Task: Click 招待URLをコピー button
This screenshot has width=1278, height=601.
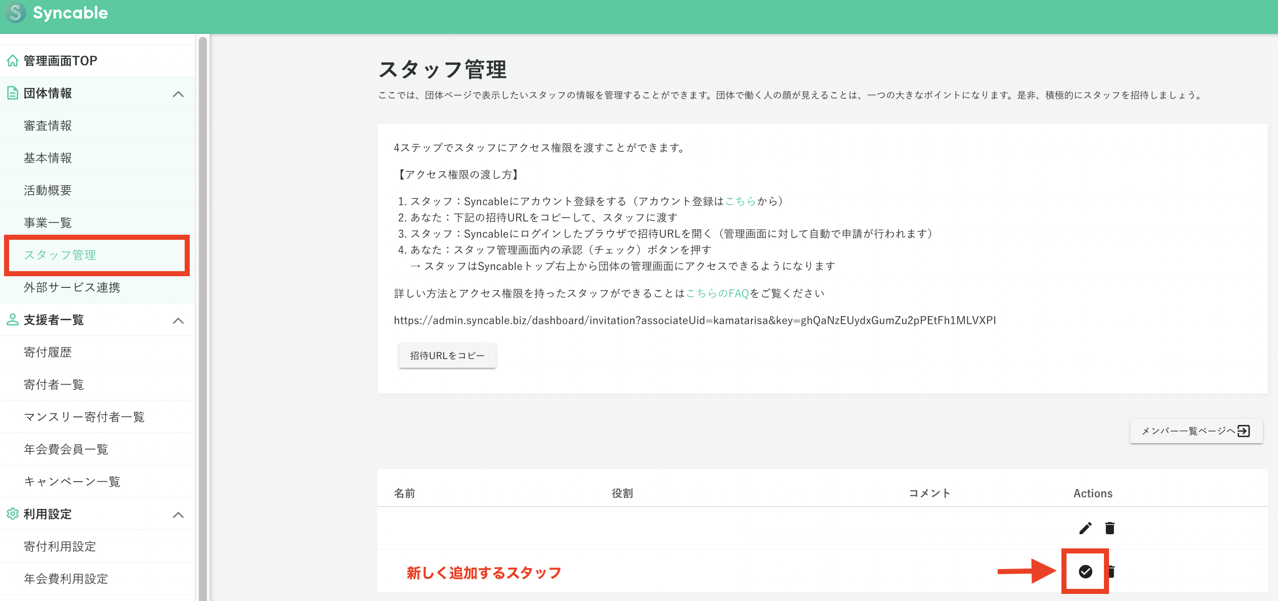Action: click(x=447, y=356)
